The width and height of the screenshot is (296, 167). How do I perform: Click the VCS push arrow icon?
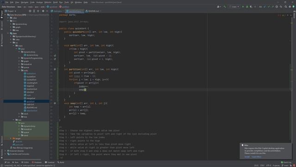pos(272,6)
